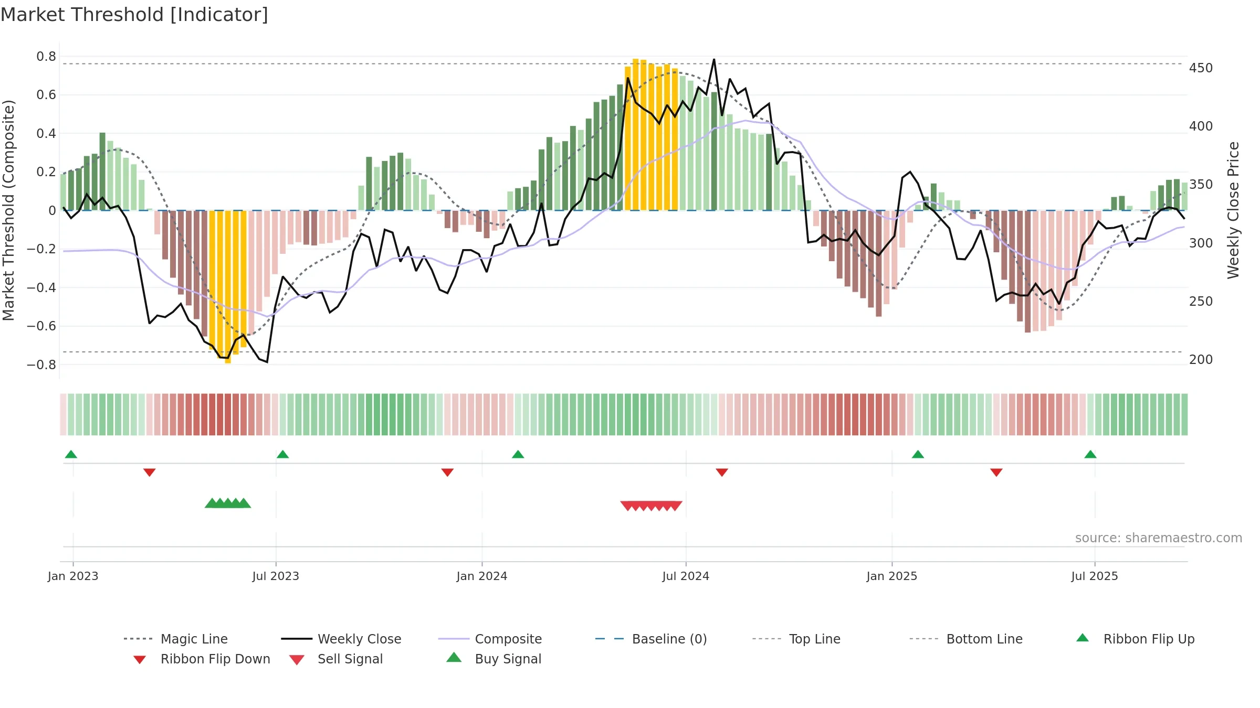Toggle the Top Line legend entry

coord(796,639)
